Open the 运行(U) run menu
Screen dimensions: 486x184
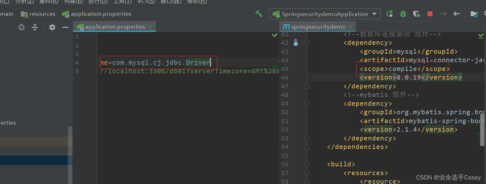click(98, 2)
